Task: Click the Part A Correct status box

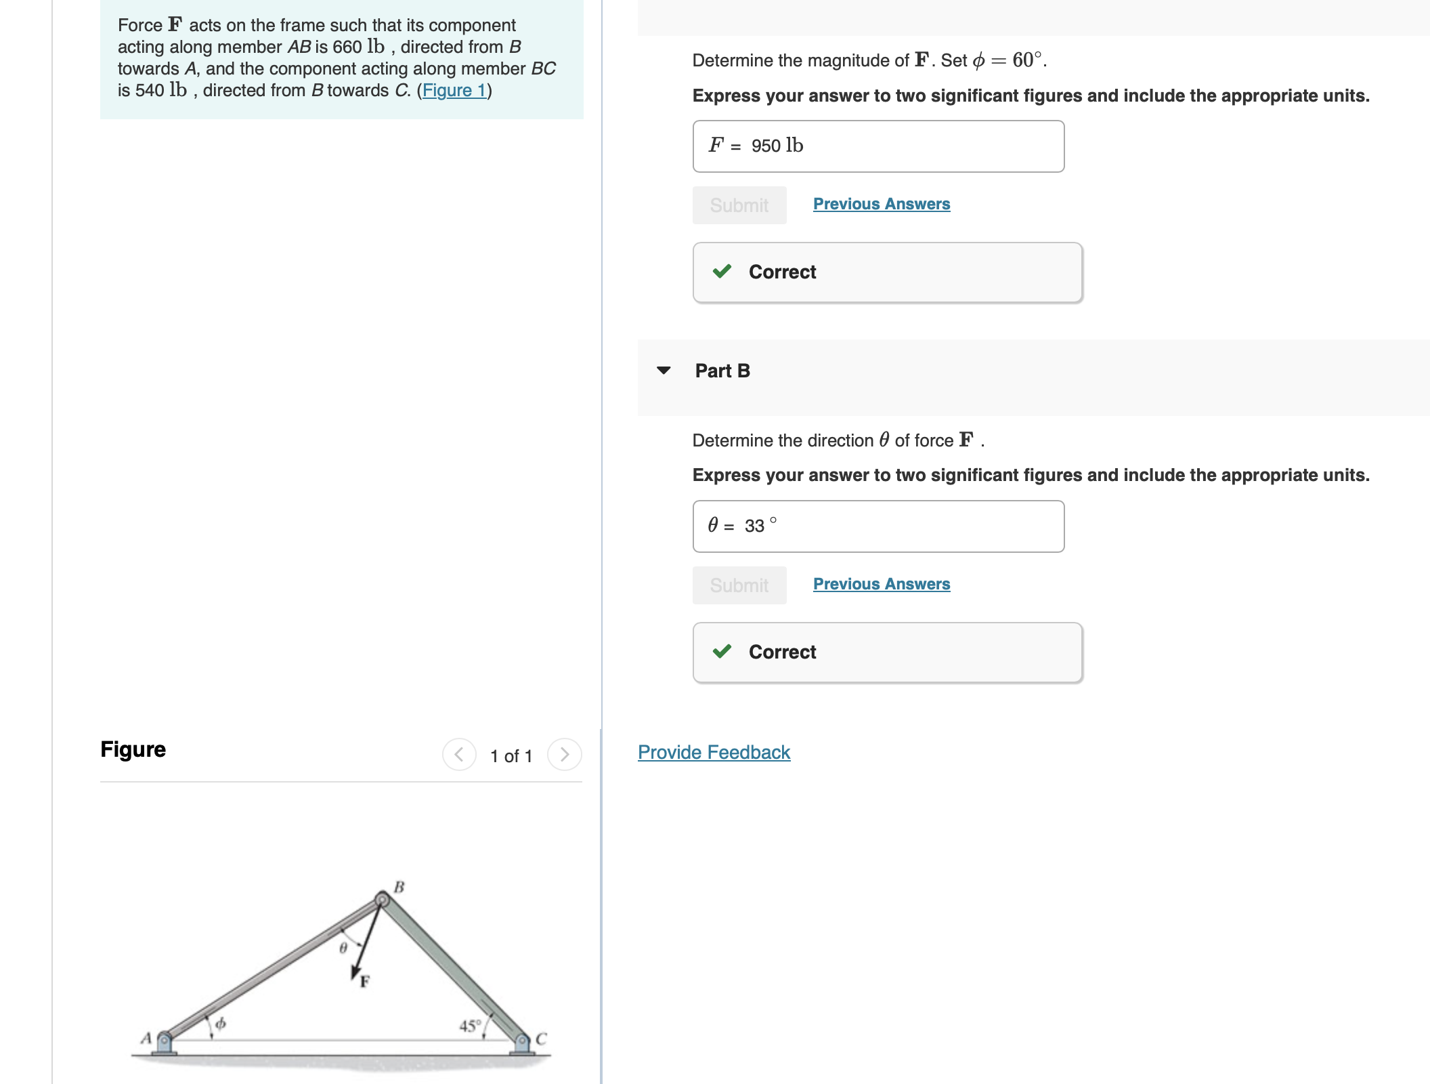Action: pyautogui.click(x=887, y=271)
